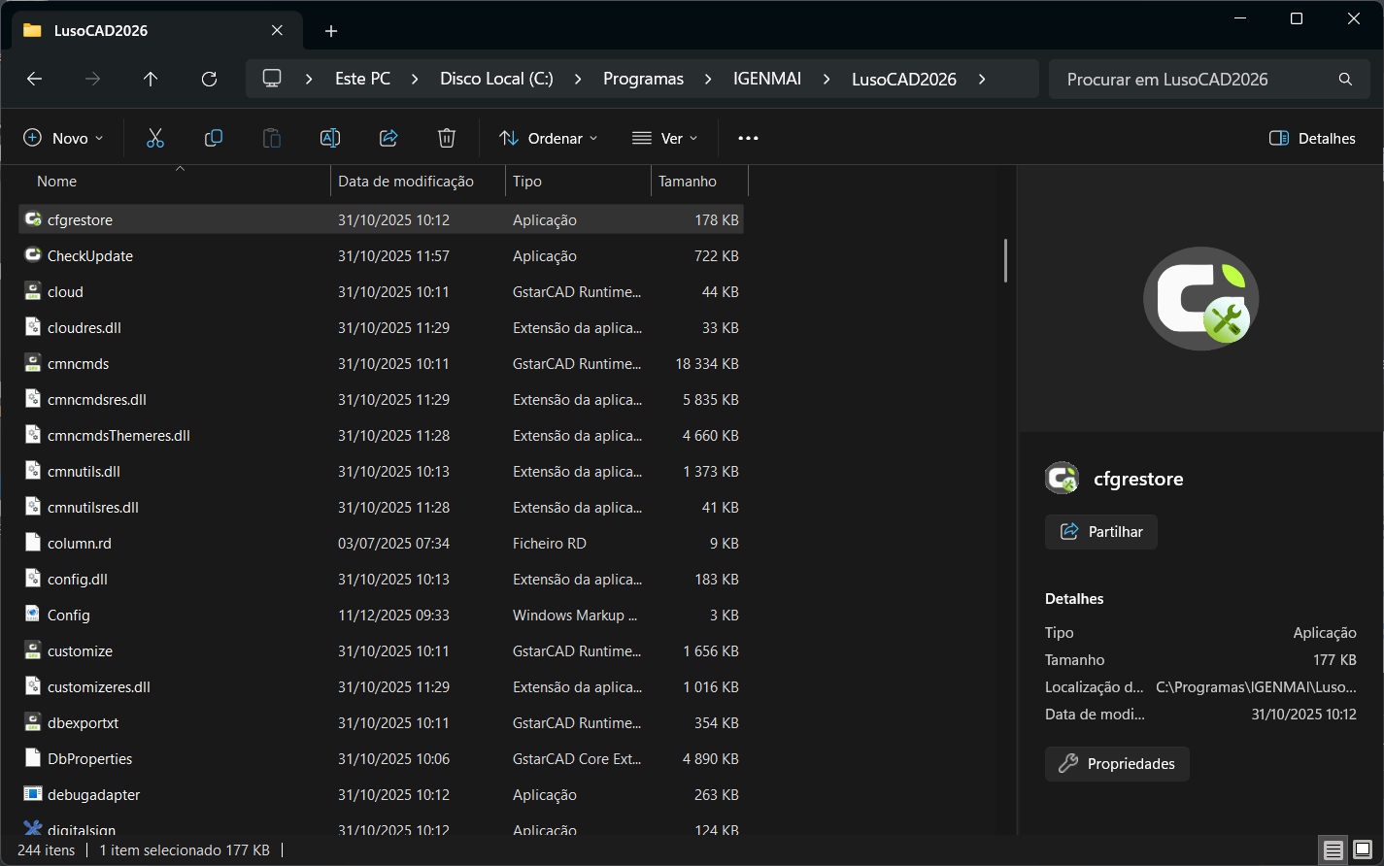Expand chevron after Este PC breadcrumb
1384x866 pixels.
(416, 79)
